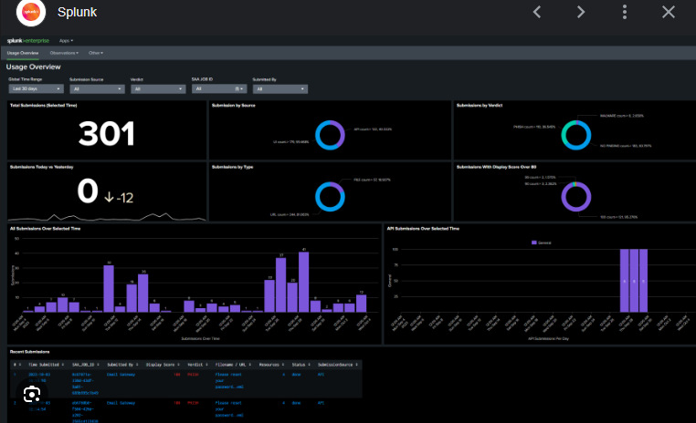The width and height of the screenshot is (696, 423).
Task: Click the Submissions Today vs Yesterday 0 value
Action: click(x=88, y=191)
